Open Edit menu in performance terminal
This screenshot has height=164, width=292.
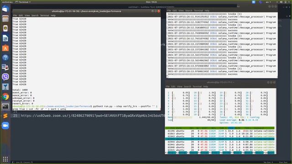pos(21,15)
